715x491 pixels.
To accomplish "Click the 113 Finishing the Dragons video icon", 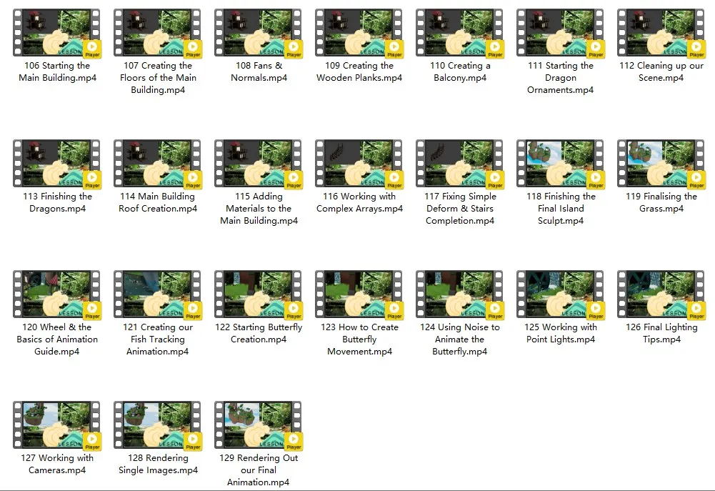I will coord(57,164).
